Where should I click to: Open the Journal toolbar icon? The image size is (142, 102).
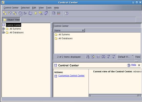point(36,13)
